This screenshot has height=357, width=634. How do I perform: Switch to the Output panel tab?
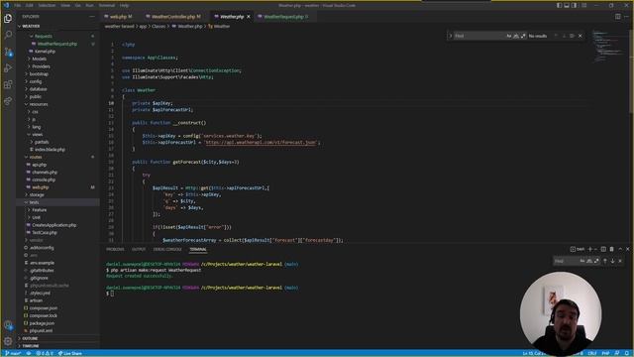click(139, 249)
